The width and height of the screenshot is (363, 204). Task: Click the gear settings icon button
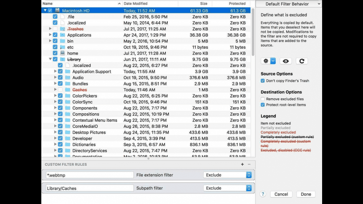click(266, 61)
